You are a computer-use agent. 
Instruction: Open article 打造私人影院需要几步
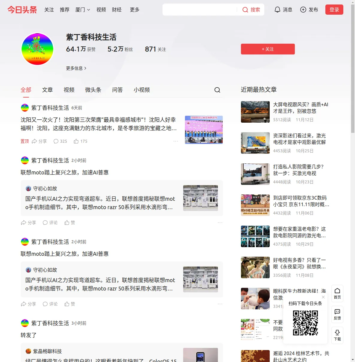pos(298,170)
